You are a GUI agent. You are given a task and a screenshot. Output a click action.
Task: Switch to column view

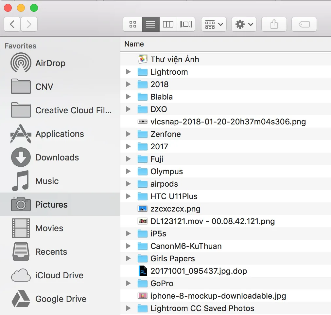click(x=168, y=24)
